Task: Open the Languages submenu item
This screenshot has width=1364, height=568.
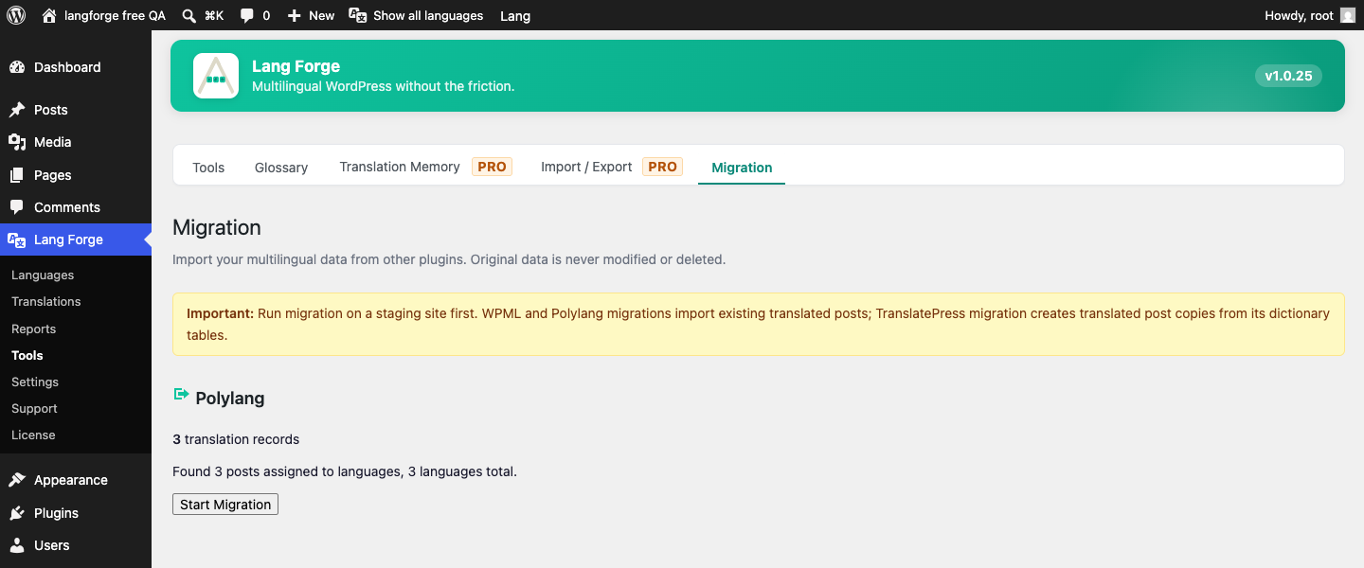Action: point(43,275)
